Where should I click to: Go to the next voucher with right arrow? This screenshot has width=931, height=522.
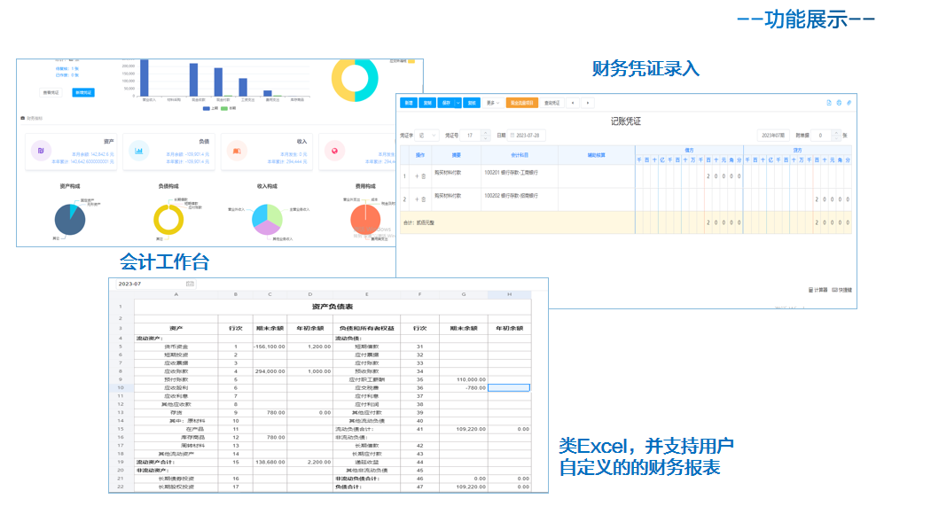[x=588, y=103]
